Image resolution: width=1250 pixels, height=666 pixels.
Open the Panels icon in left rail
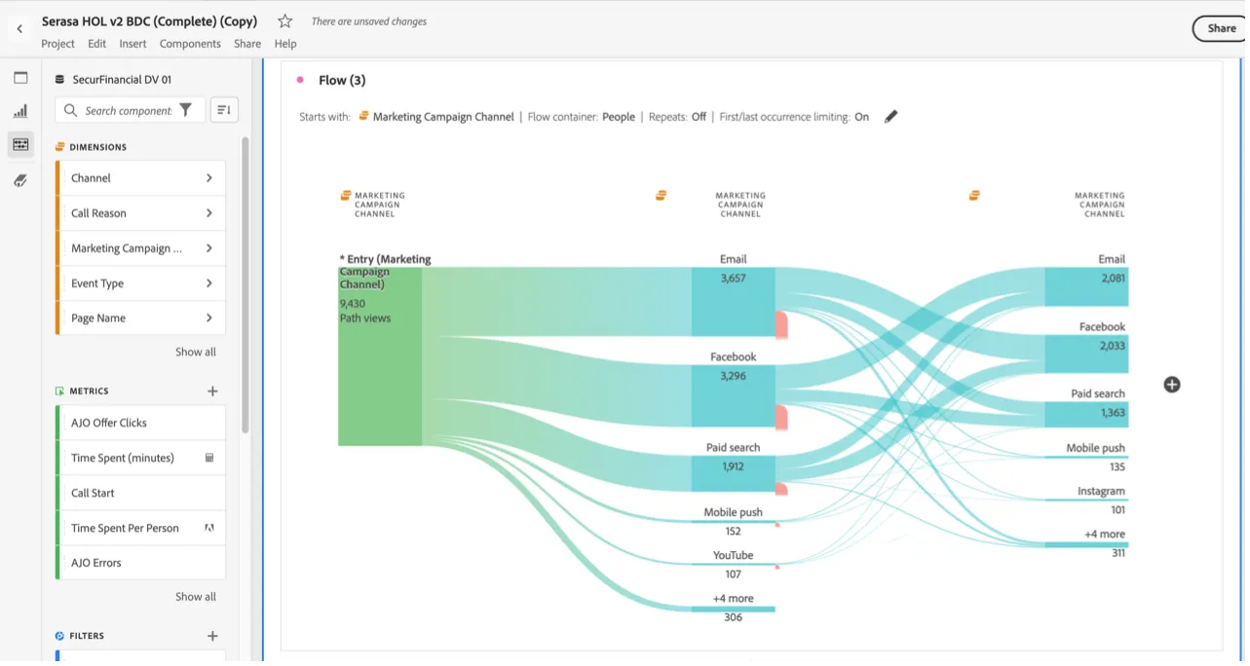click(20, 78)
